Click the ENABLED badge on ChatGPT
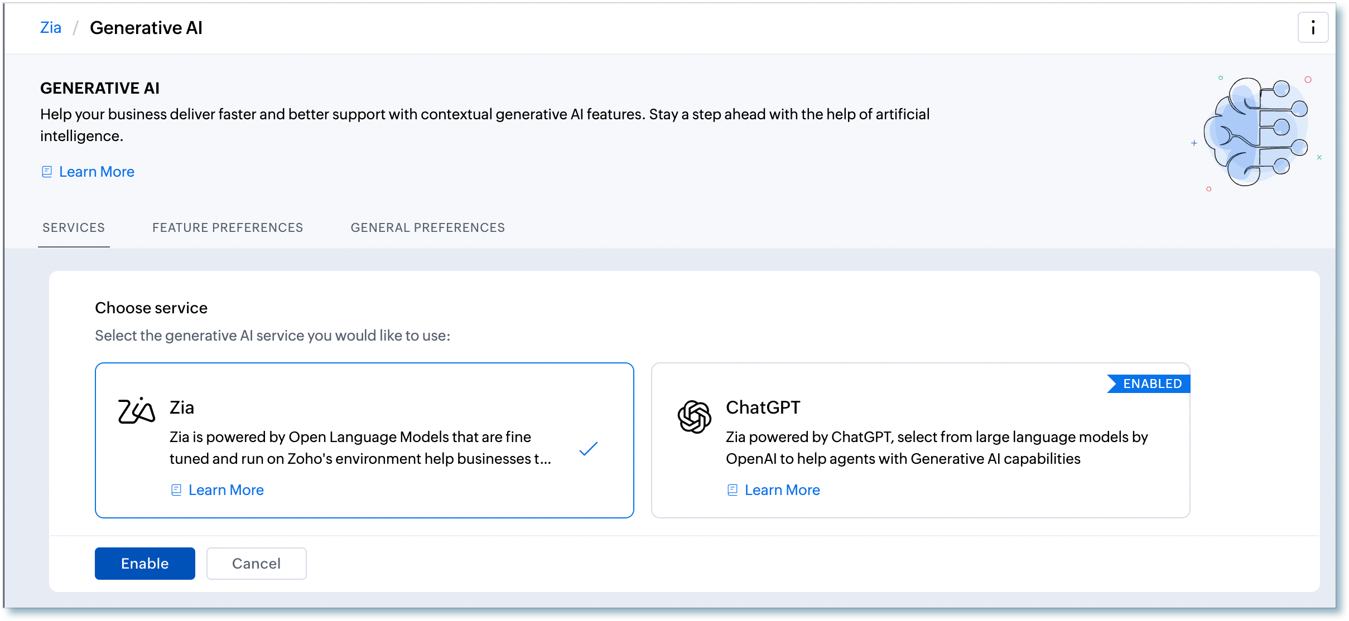Viewport: 1349px width, 621px height. pyautogui.click(x=1152, y=384)
